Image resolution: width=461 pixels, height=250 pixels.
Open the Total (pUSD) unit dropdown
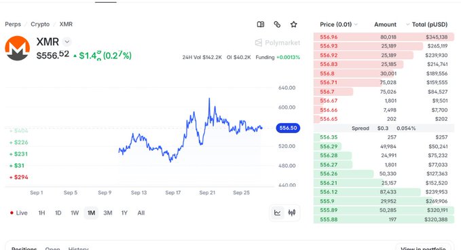tap(426, 24)
